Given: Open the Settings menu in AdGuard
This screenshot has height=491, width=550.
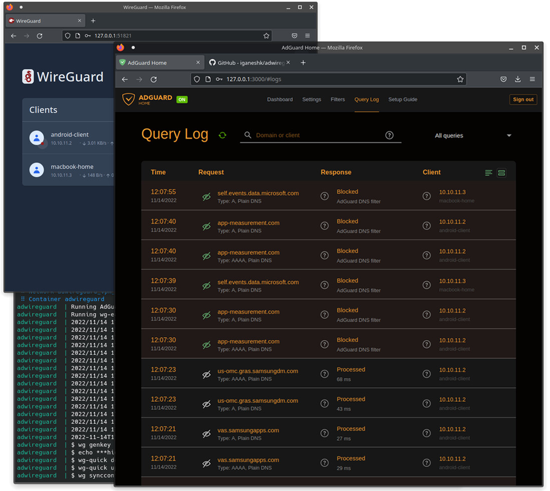Looking at the screenshot, I should 312,100.
